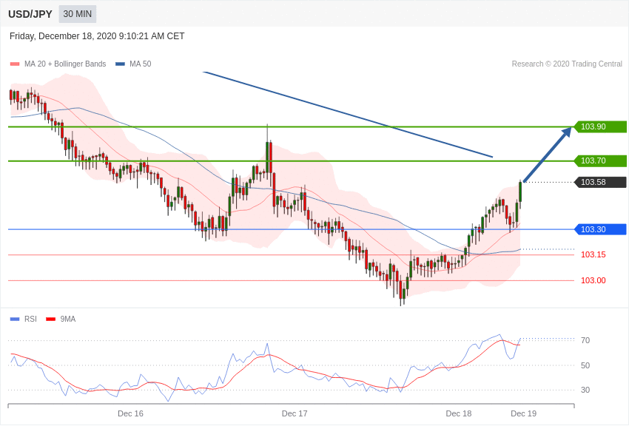Click the USD/JPY pair title
The width and height of the screenshot is (629, 426).
pos(30,14)
